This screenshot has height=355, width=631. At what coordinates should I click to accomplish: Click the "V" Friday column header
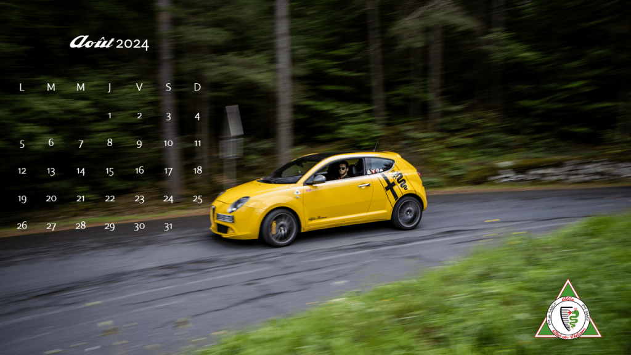coord(139,88)
